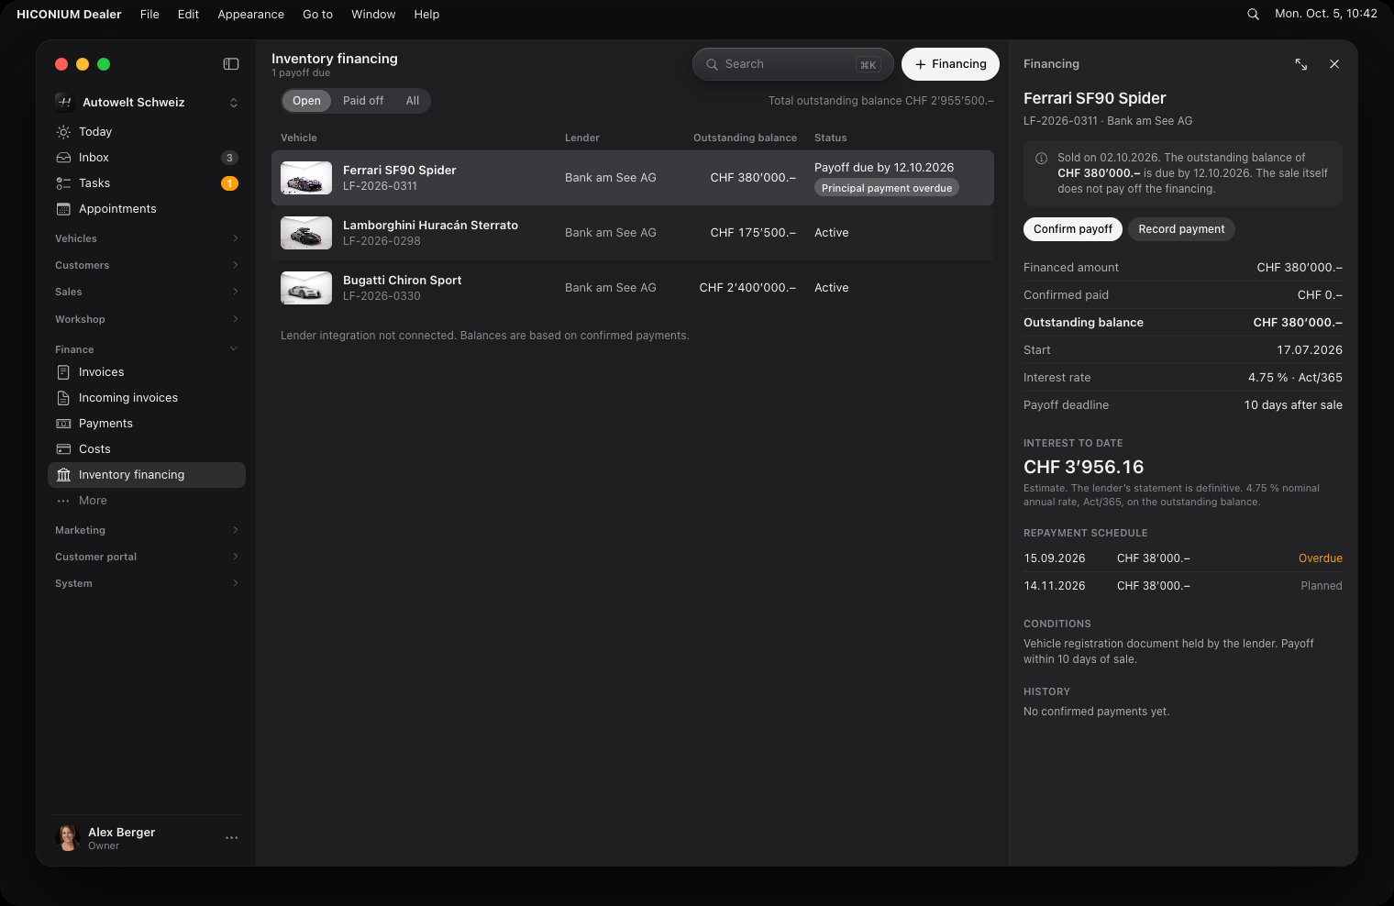The image size is (1394, 906).
Task: Open the Window menu
Action: (373, 15)
